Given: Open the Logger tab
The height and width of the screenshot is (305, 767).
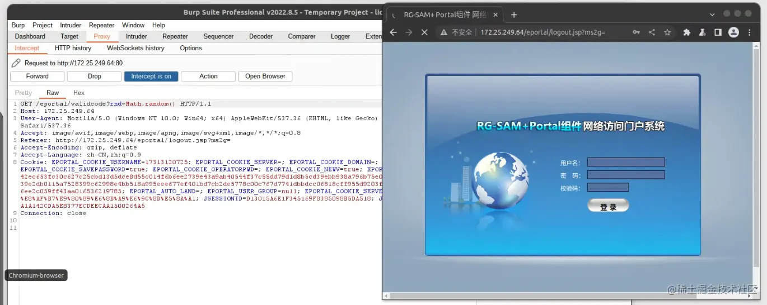Looking at the screenshot, I should 340,36.
